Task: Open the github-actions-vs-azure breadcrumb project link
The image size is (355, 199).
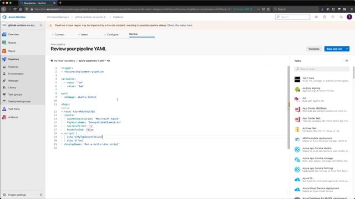Action: click(91, 17)
